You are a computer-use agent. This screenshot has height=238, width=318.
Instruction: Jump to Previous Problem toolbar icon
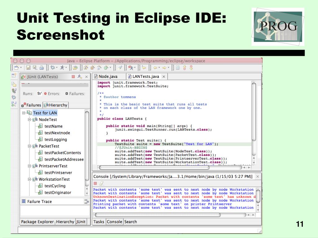point(191,68)
